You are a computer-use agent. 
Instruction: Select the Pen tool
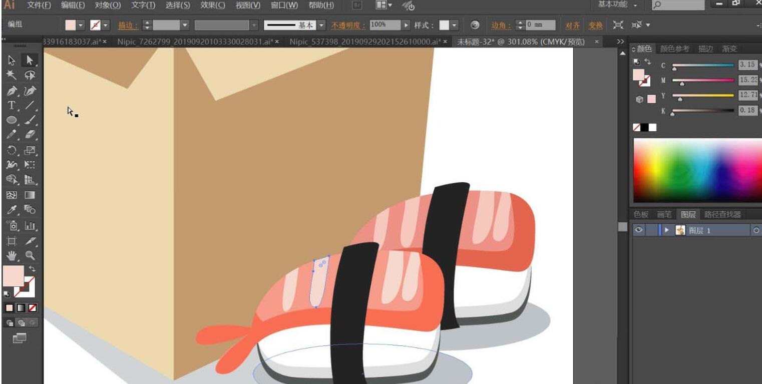(12, 91)
